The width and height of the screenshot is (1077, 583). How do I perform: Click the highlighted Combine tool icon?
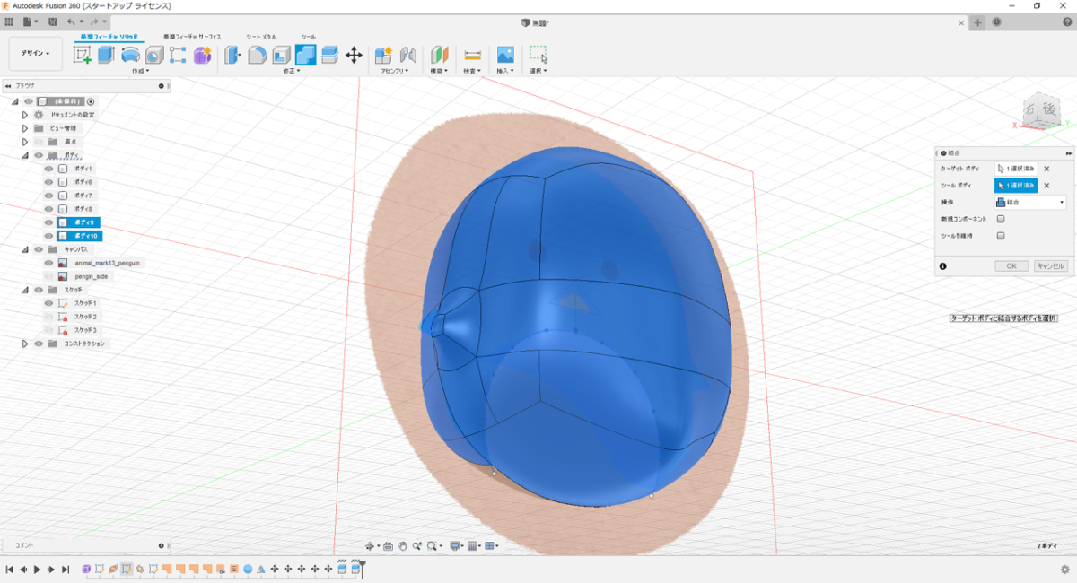point(305,55)
